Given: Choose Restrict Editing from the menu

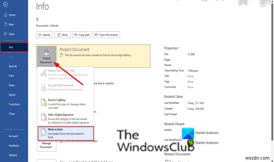Looking at the screenshot, I should tap(66, 104).
